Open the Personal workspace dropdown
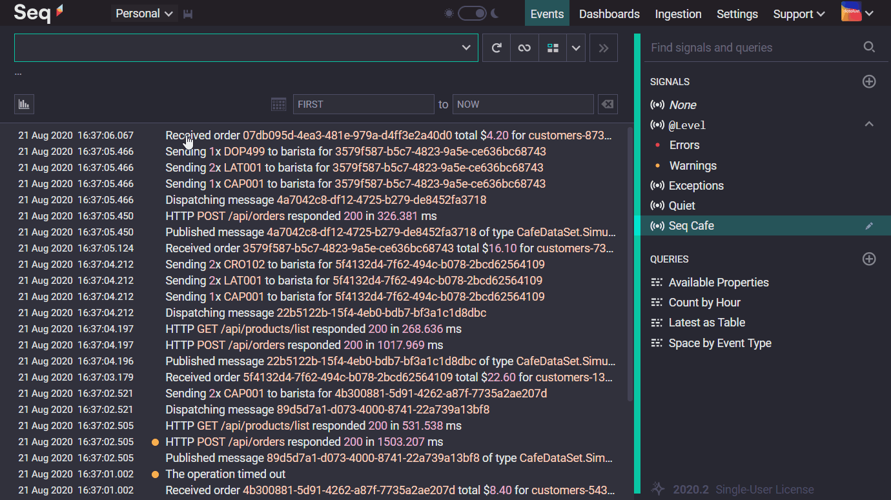 144,14
